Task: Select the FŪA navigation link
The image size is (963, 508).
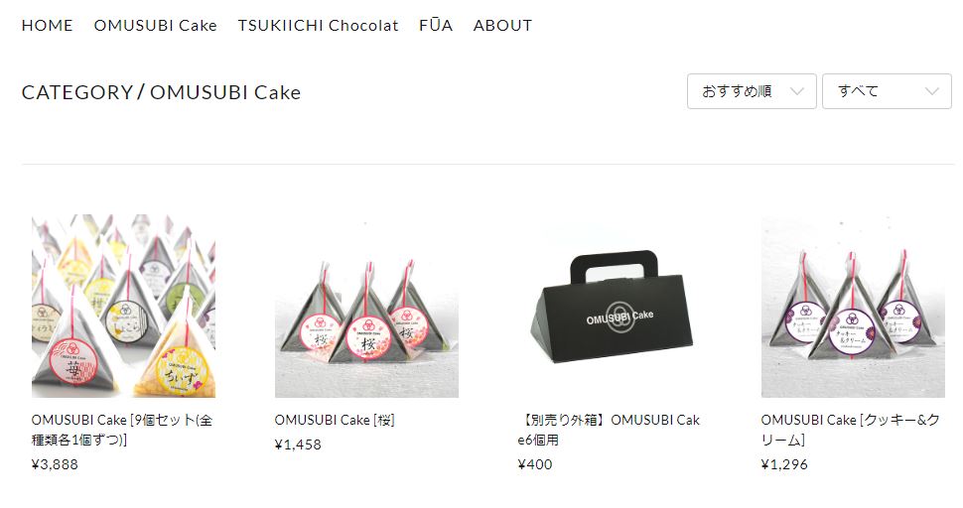Action: [x=436, y=25]
